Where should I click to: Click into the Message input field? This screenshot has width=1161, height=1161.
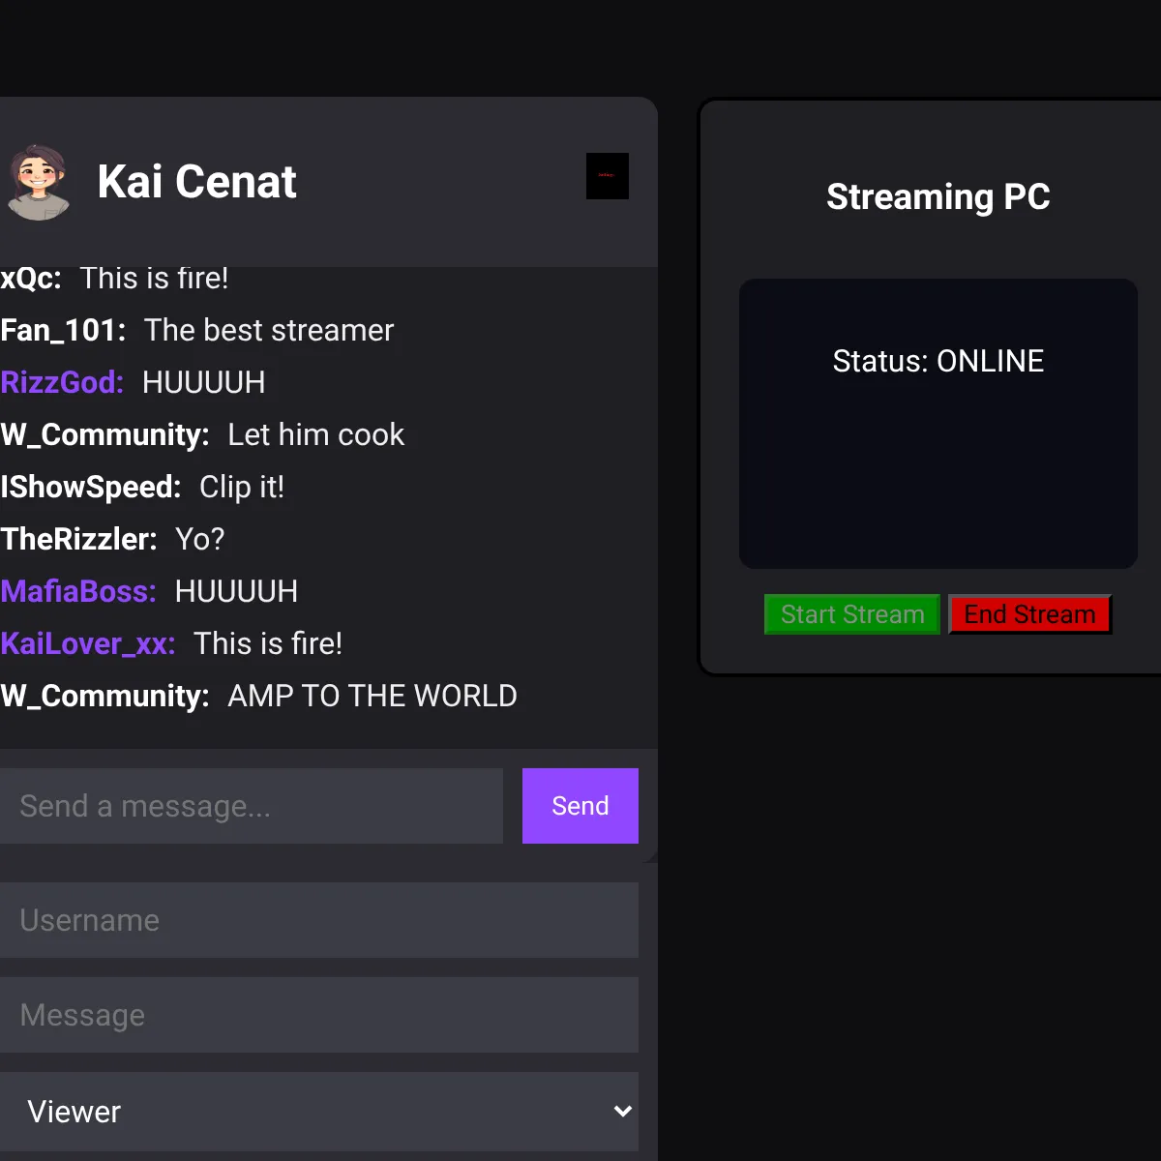319,1015
